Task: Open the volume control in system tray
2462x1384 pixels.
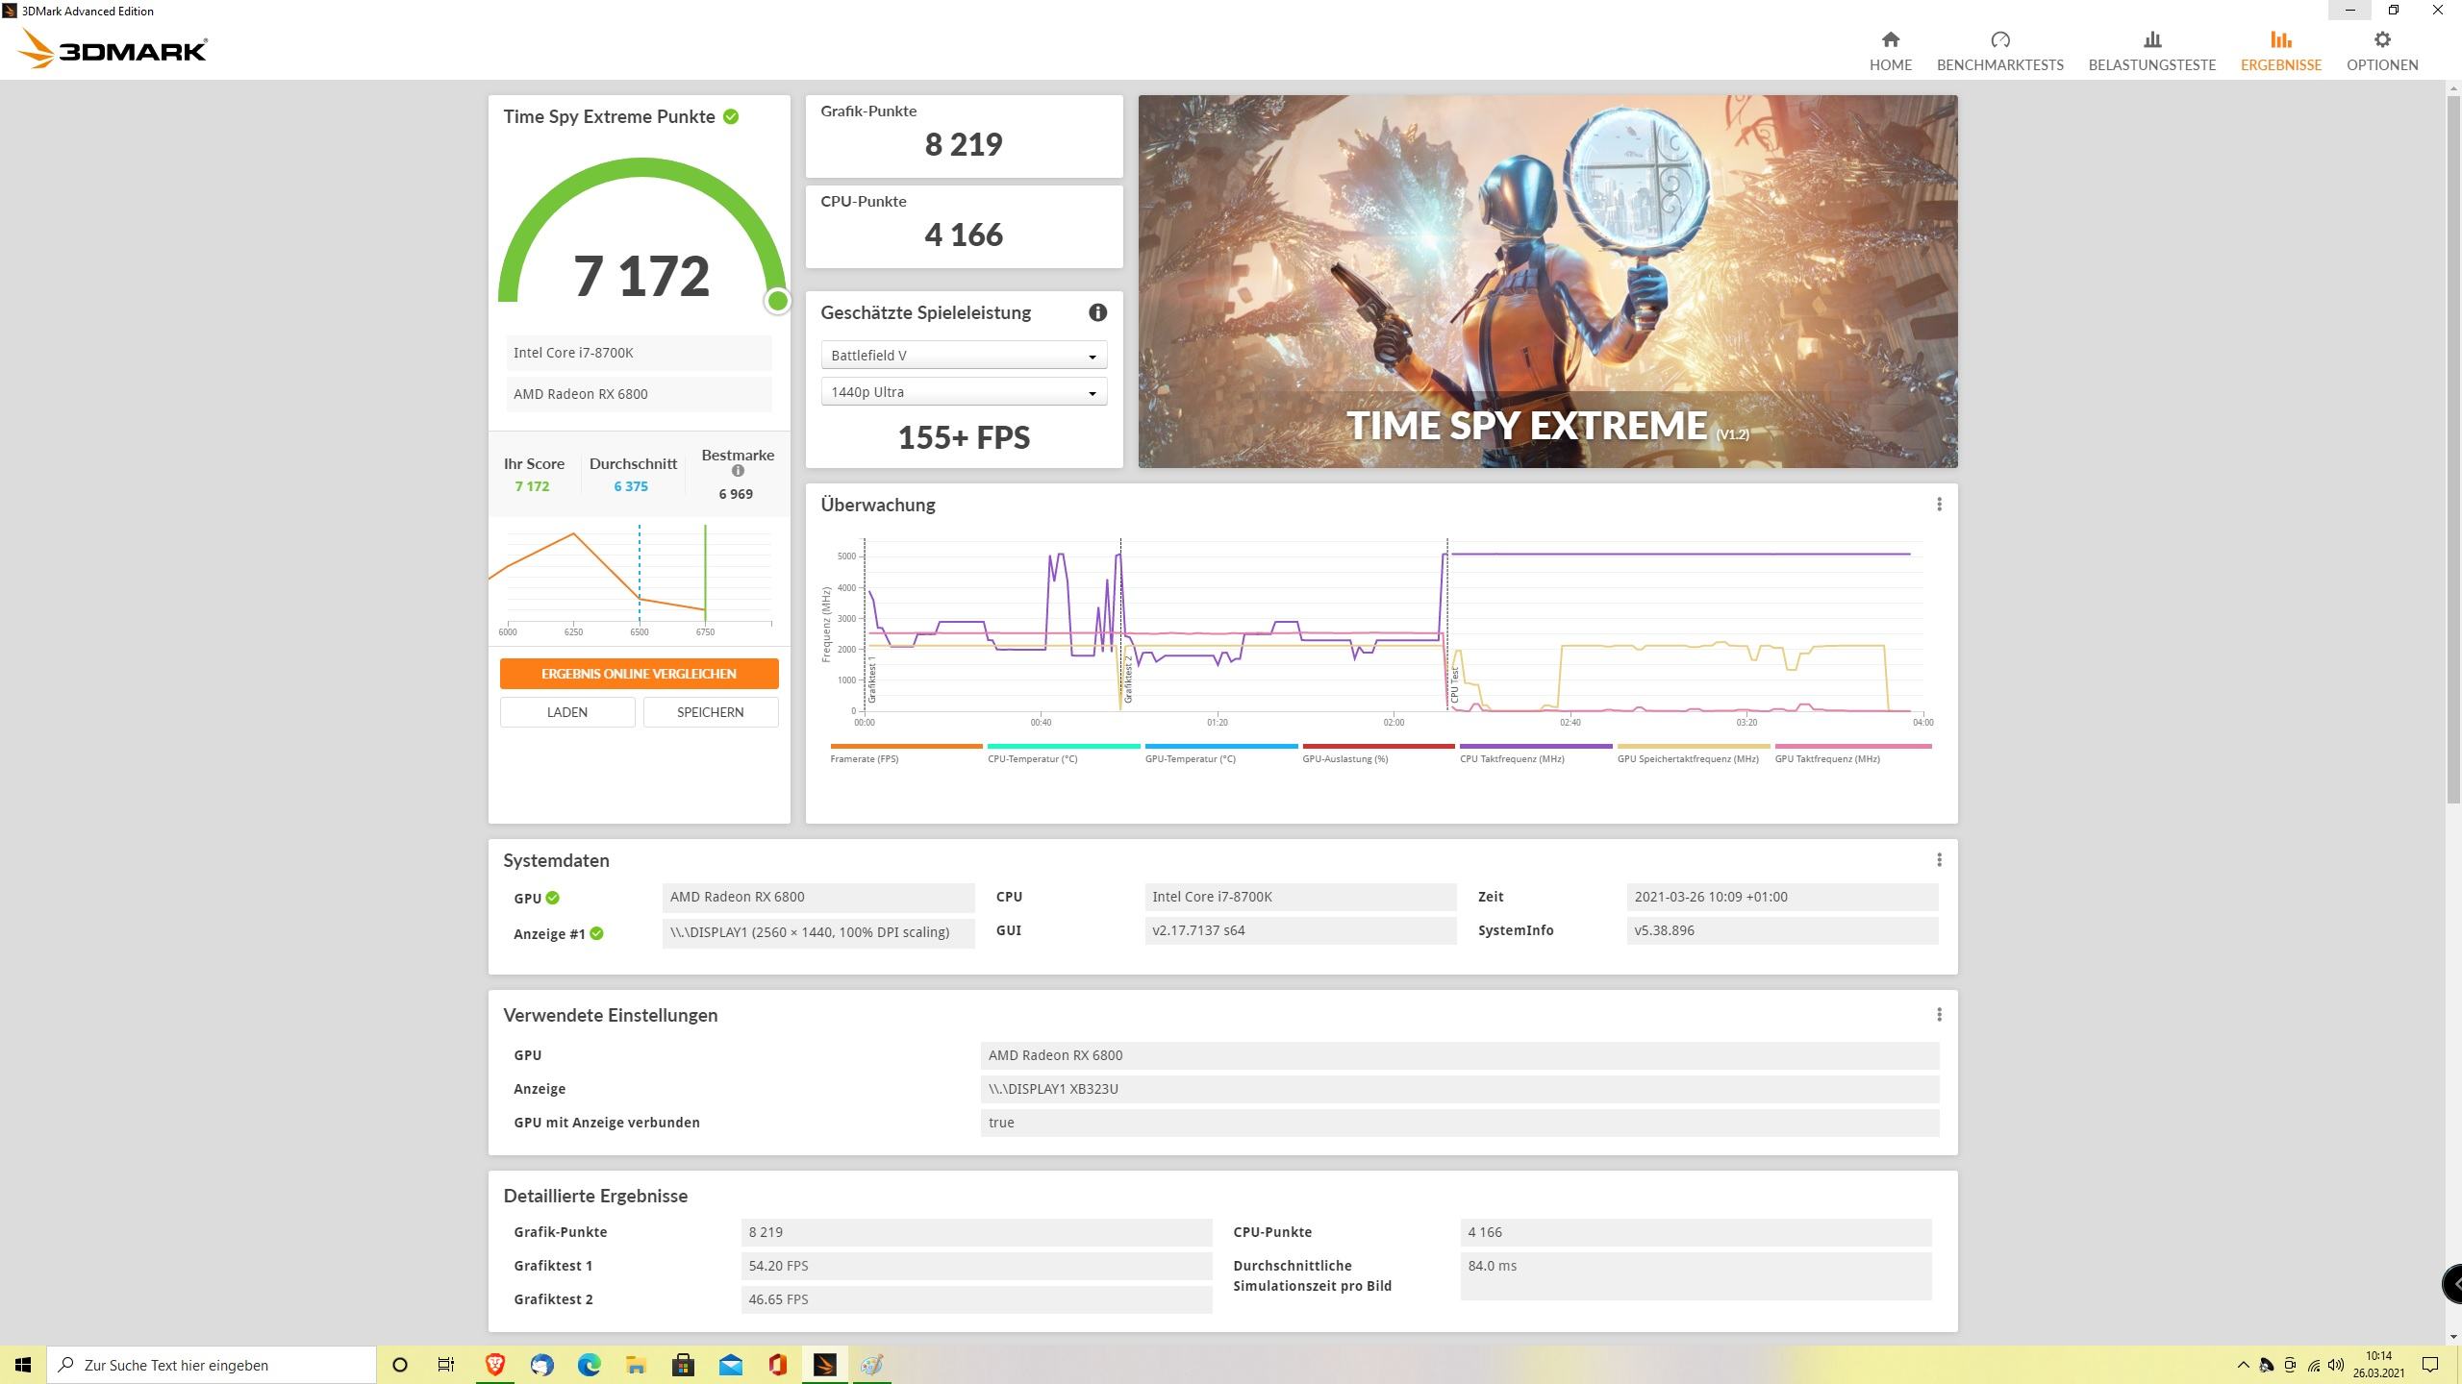Action: click(x=2336, y=1365)
